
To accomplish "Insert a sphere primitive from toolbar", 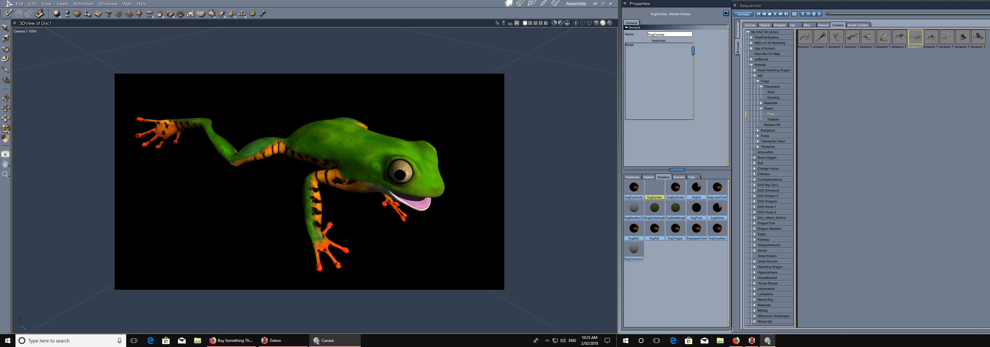I will [57, 13].
